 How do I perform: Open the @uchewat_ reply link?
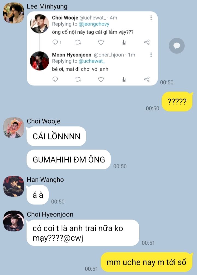(x=92, y=61)
